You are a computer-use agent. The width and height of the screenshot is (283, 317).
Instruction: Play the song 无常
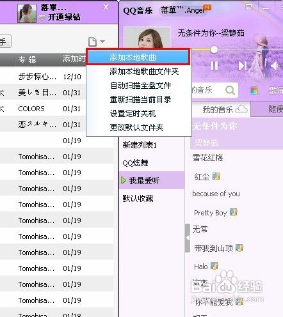200,229
